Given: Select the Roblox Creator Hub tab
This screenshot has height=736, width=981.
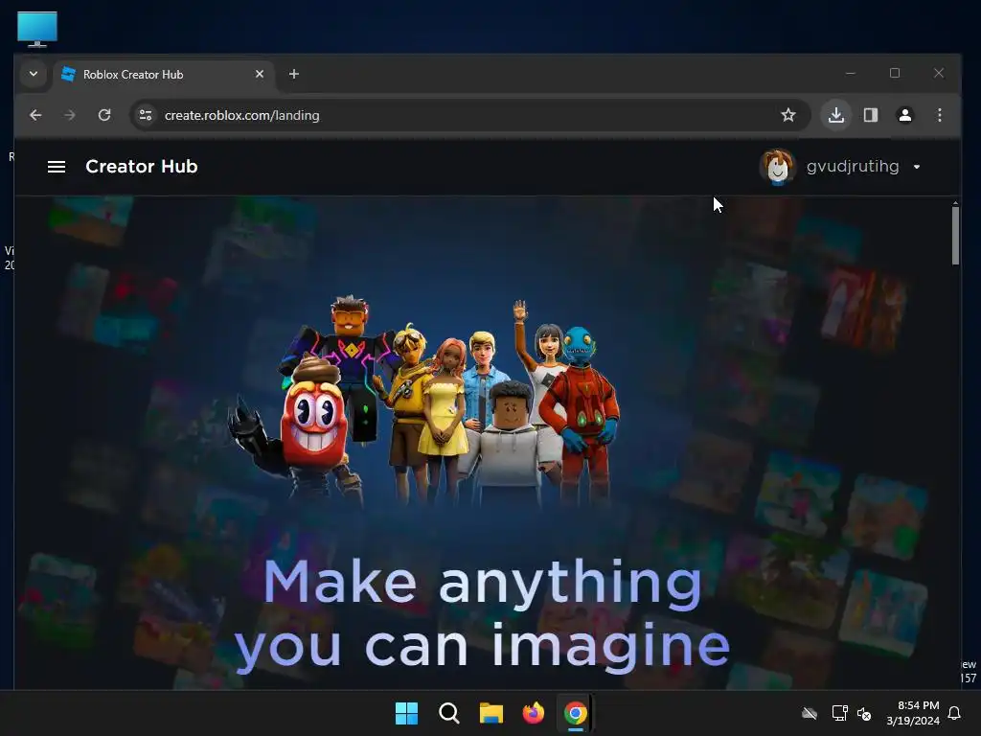Looking at the screenshot, I should coord(164,75).
